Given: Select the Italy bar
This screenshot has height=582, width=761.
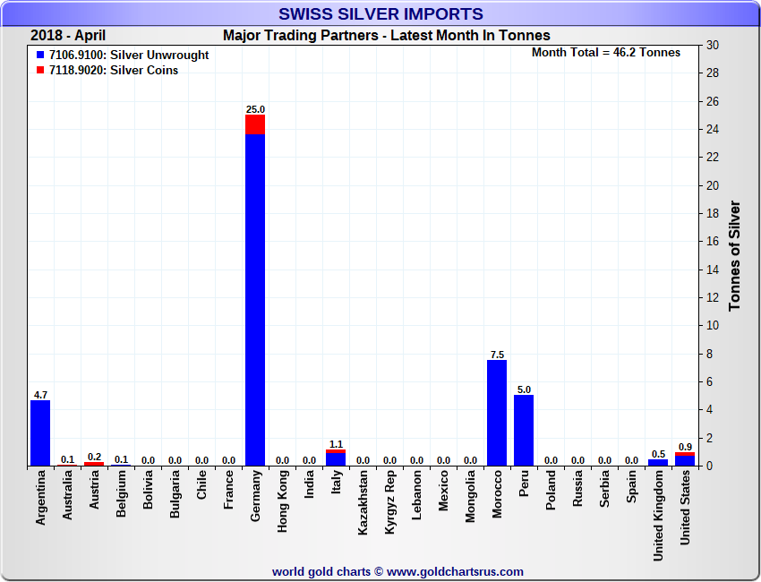Looking at the screenshot, I should (336, 459).
